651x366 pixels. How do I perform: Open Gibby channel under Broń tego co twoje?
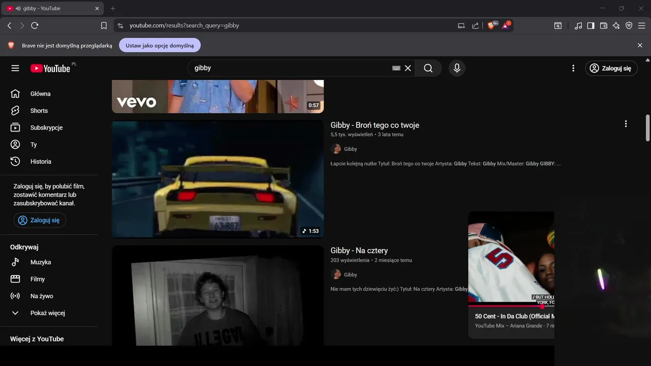[x=350, y=149]
